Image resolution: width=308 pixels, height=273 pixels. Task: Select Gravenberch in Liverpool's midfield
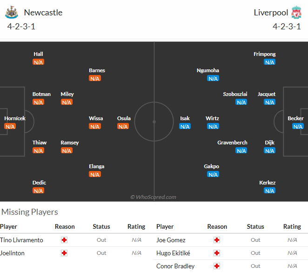[232, 143]
